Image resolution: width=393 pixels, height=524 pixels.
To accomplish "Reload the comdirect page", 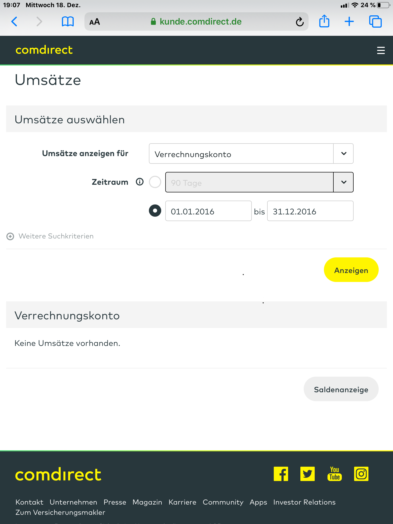I will 300,22.
